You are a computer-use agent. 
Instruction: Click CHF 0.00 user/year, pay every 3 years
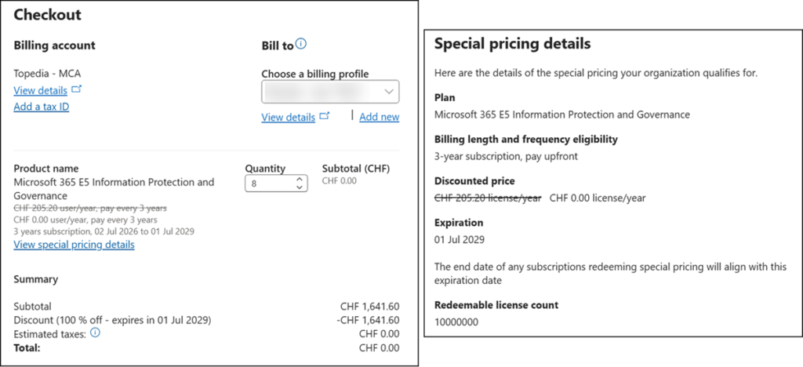85,220
